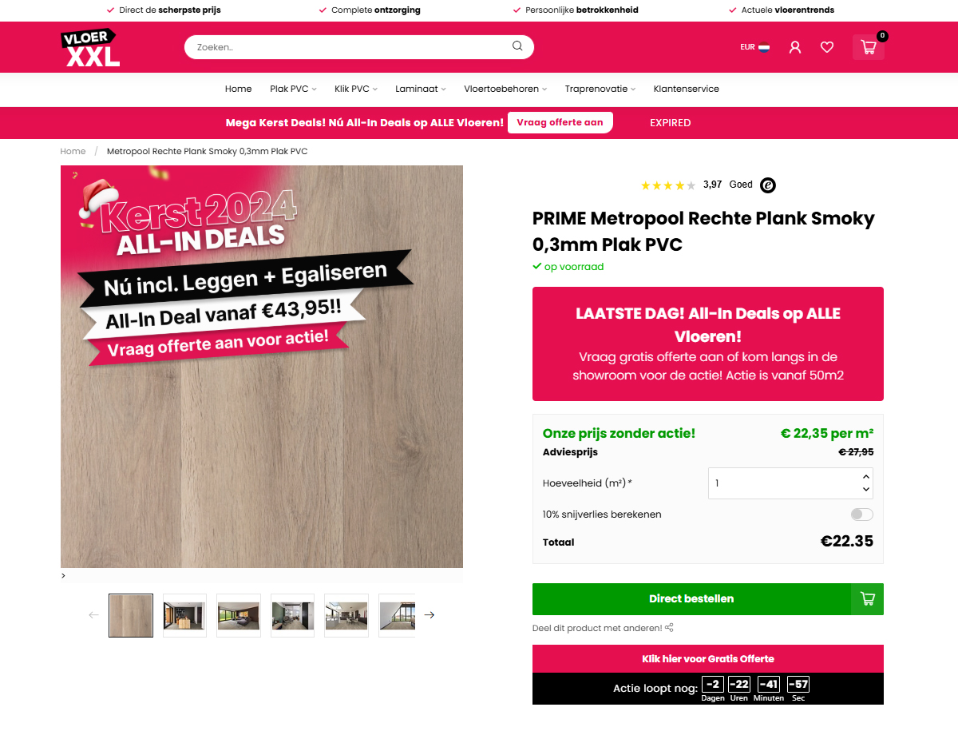Open the EUR currency selector
Viewport: 958px width, 731px height.
click(754, 47)
